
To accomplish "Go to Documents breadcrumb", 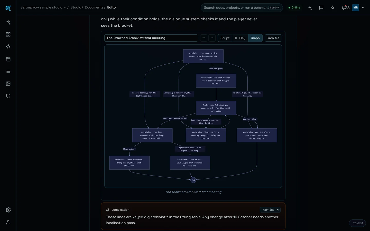I will click(94, 7).
